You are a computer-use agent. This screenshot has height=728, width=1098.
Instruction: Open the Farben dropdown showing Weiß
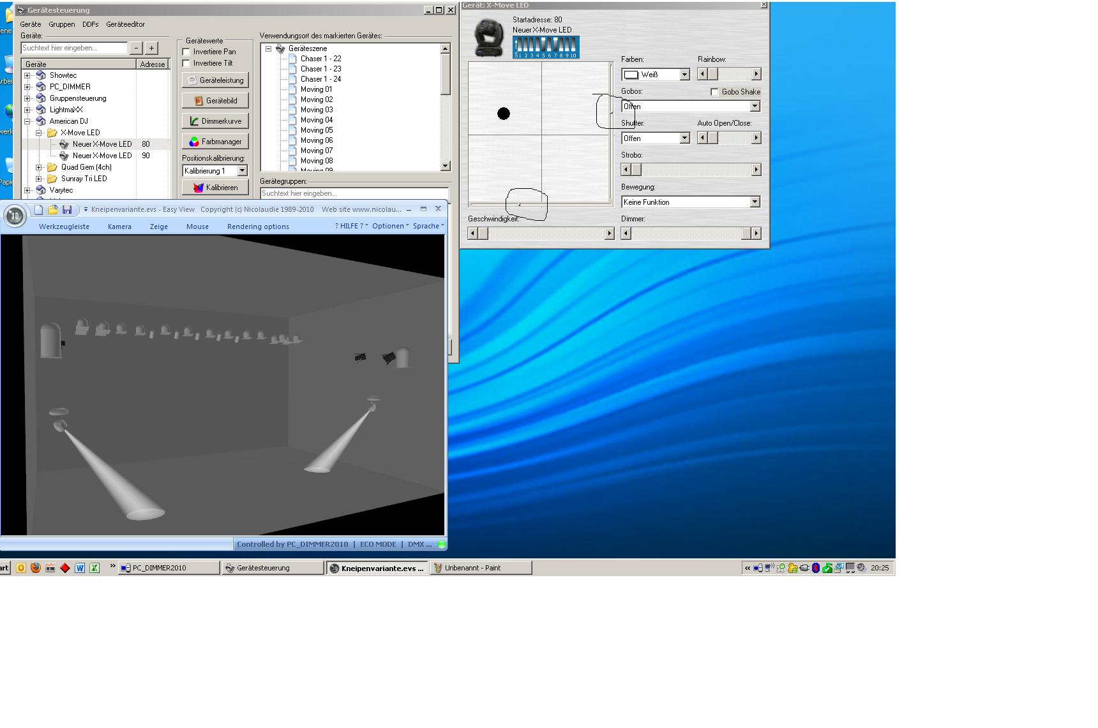click(684, 75)
